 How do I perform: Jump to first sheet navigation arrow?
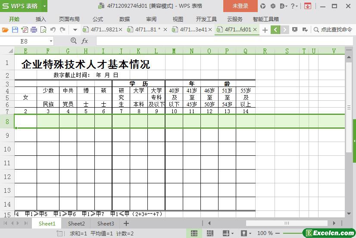click(x=6, y=223)
